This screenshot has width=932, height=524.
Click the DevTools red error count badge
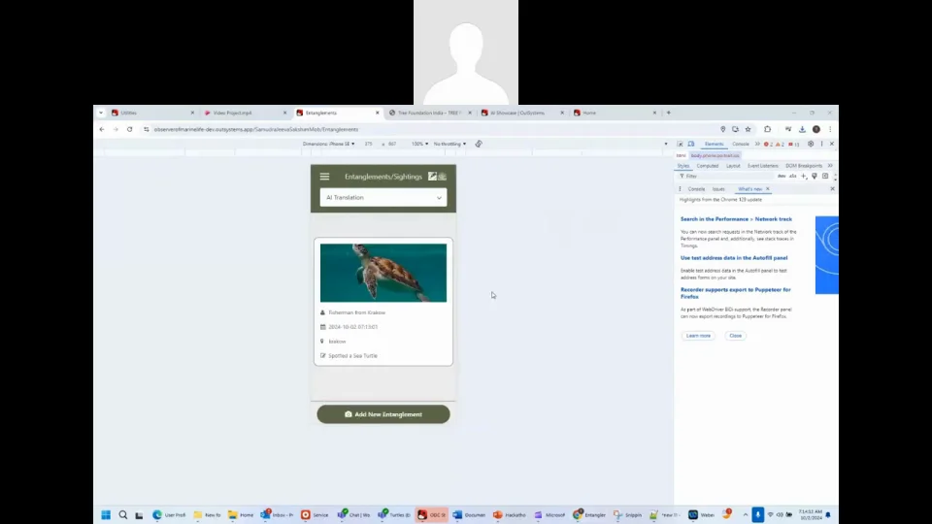[768, 144]
